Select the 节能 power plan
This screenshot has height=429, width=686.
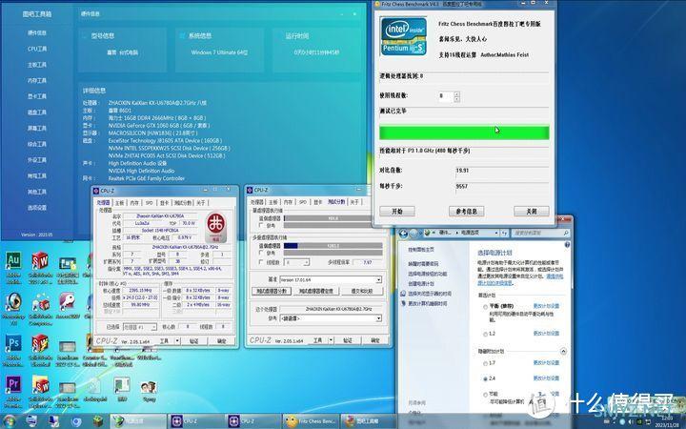[485, 395]
